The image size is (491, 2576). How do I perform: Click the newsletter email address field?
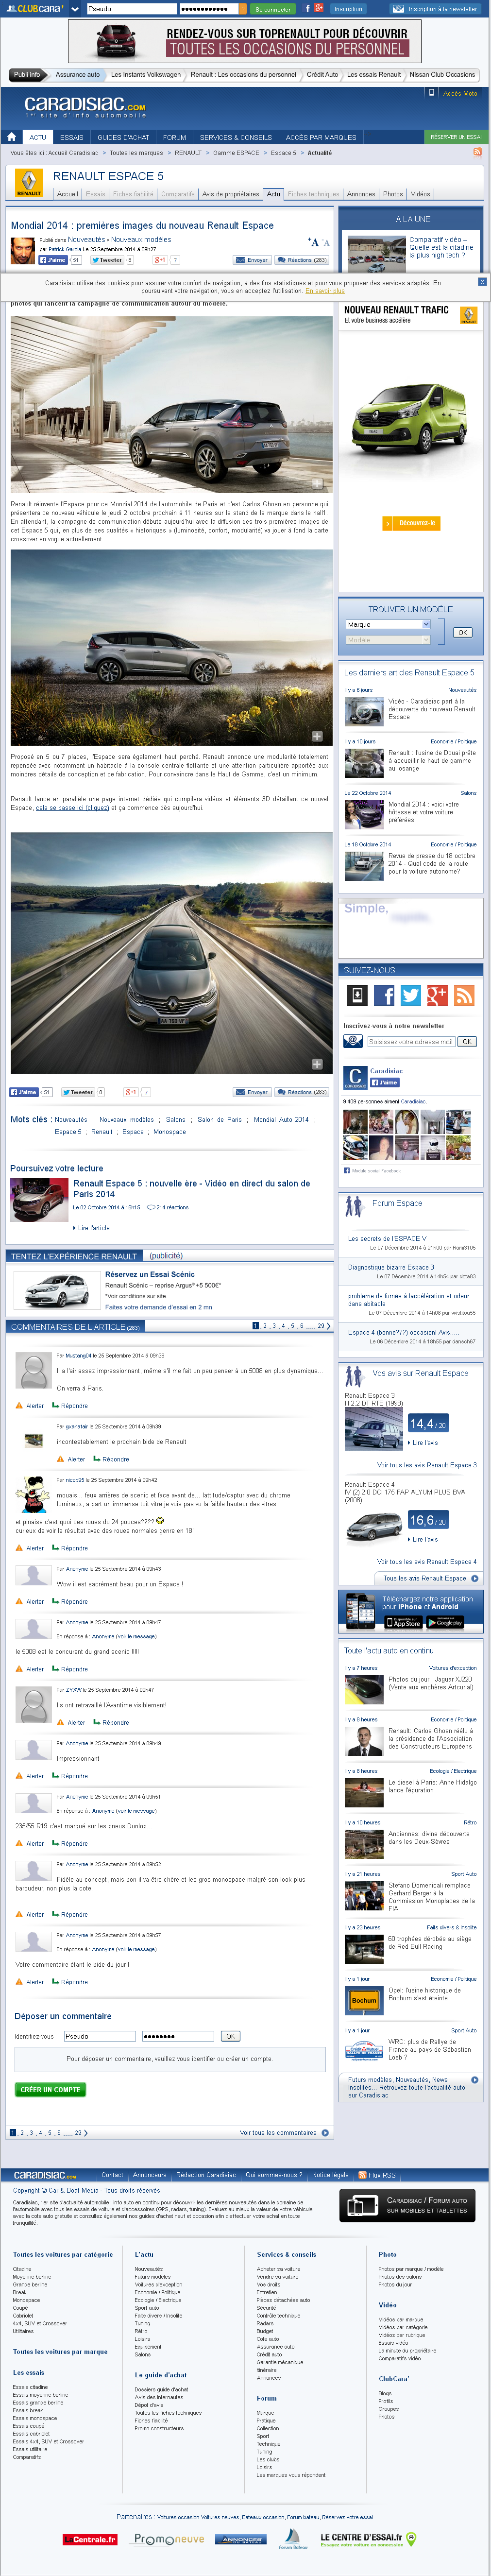tap(410, 1042)
